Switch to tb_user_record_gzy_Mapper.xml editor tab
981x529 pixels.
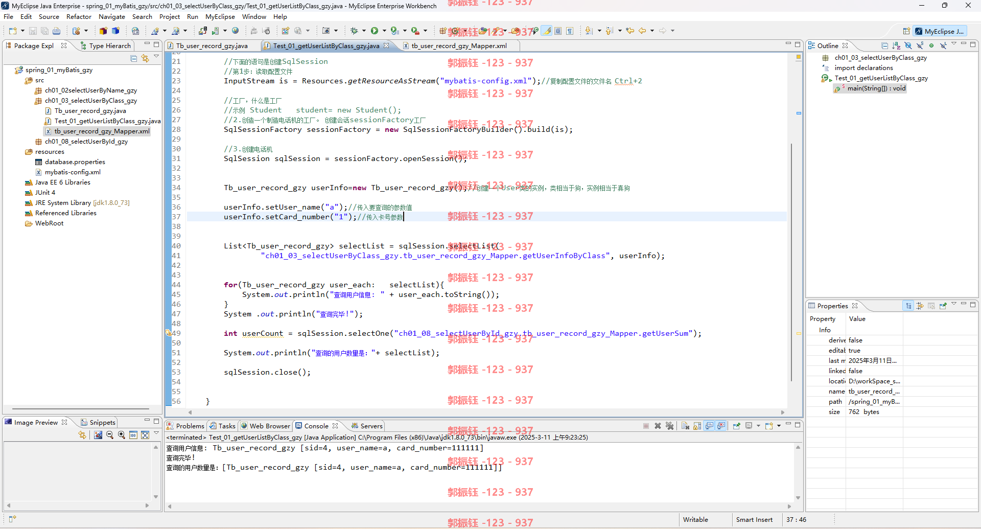click(x=459, y=45)
